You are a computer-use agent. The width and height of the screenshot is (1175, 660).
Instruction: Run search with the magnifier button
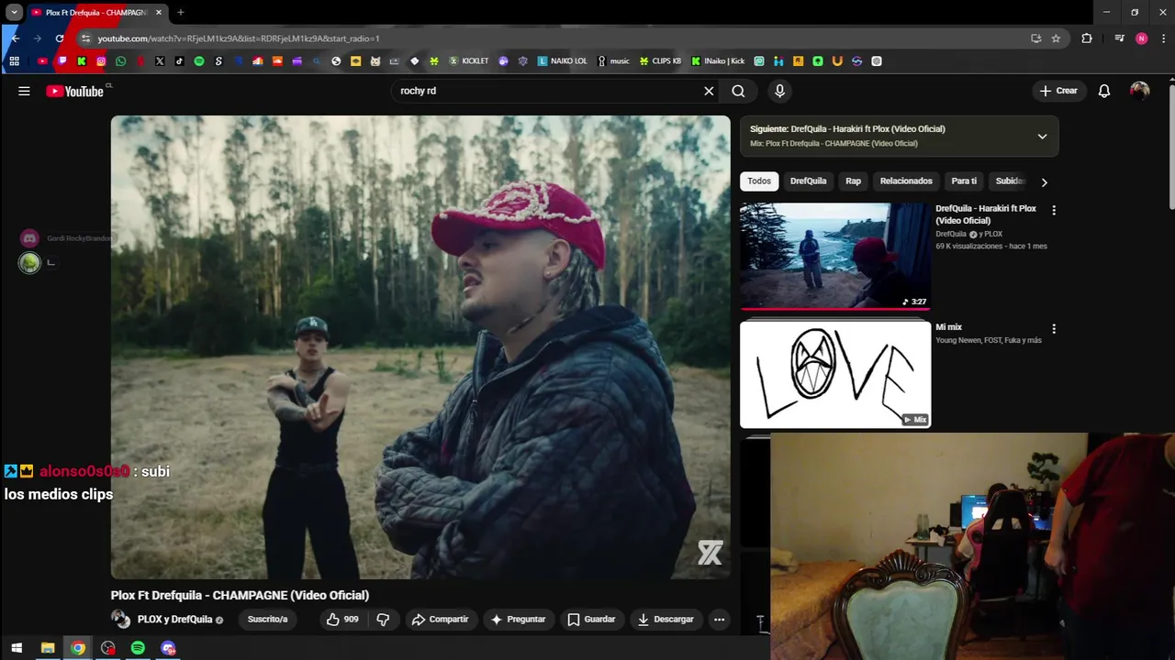coord(738,91)
